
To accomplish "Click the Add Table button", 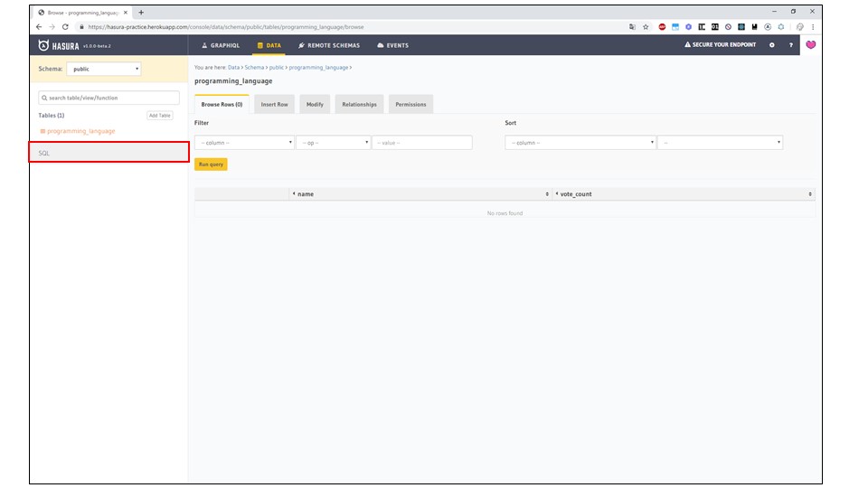I will tap(159, 115).
